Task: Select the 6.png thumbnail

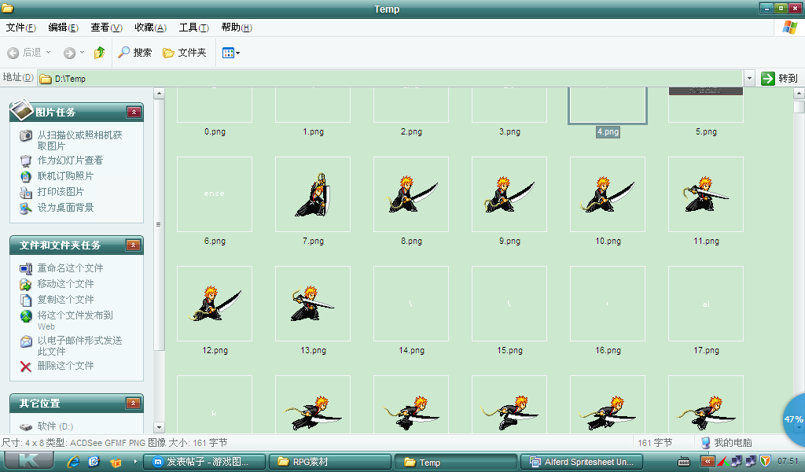Action: (215, 194)
